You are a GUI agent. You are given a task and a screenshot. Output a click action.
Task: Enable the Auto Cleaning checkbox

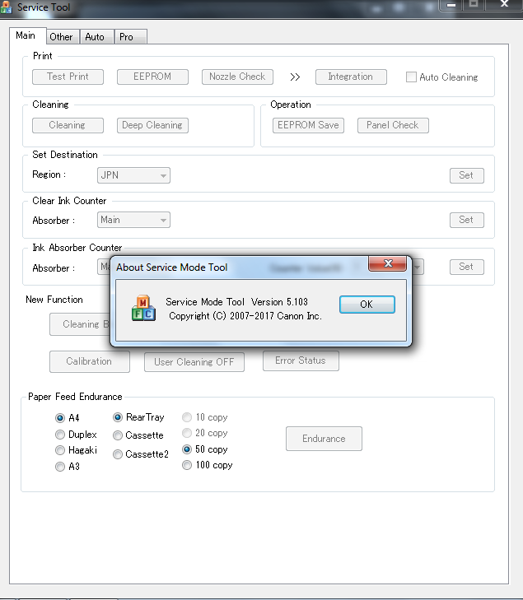click(411, 77)
